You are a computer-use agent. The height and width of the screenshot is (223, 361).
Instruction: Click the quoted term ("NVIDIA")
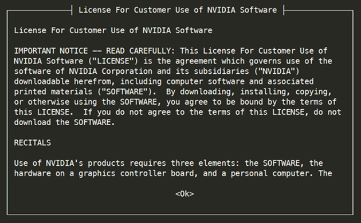coord(277,71)
